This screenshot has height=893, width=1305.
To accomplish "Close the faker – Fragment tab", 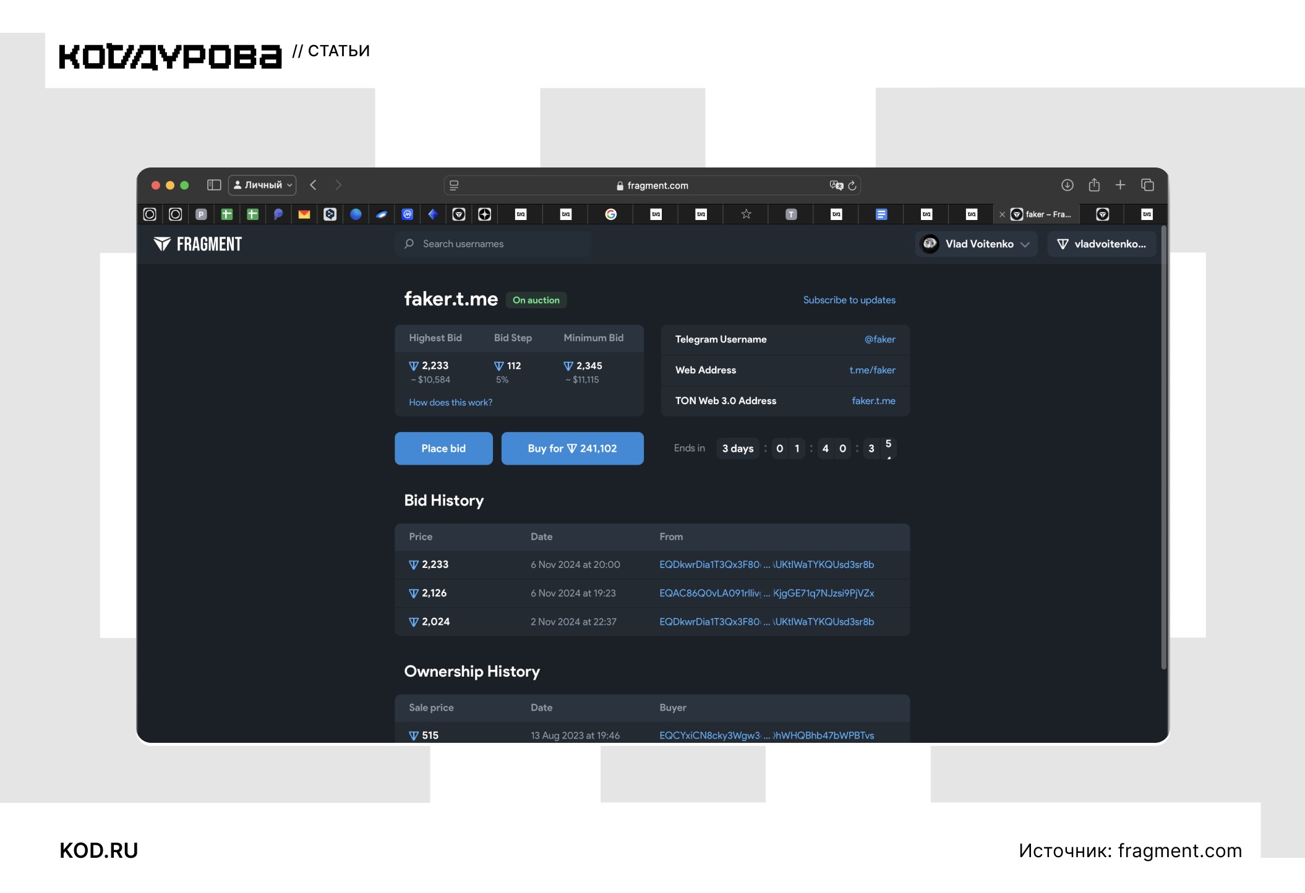I will (1002, 214).
